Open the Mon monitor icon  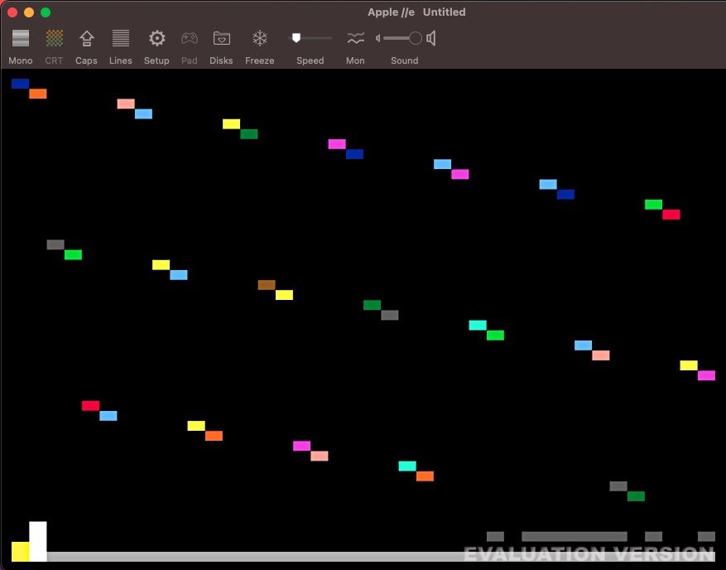click(x=356, y=38)
